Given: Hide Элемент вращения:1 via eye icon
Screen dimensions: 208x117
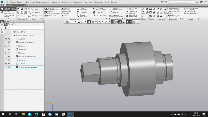Looking at the screenshot, I should (x=6, y=42).
